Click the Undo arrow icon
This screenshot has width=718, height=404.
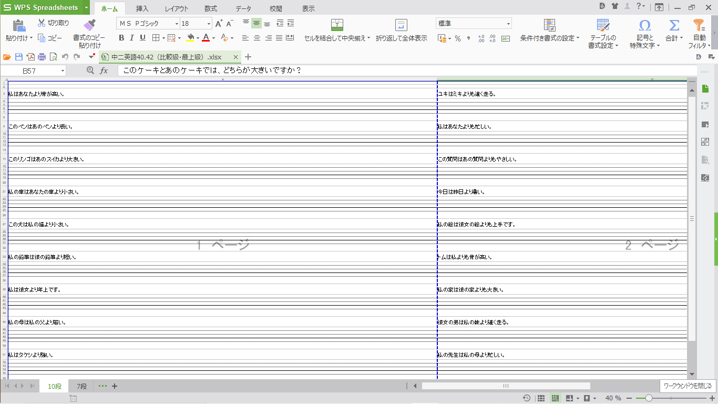point(65,57)
